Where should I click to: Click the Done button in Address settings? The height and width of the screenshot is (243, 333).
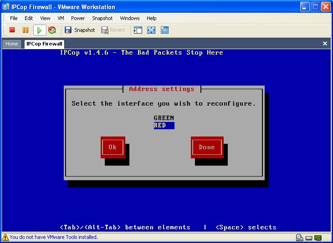(207, 147)
